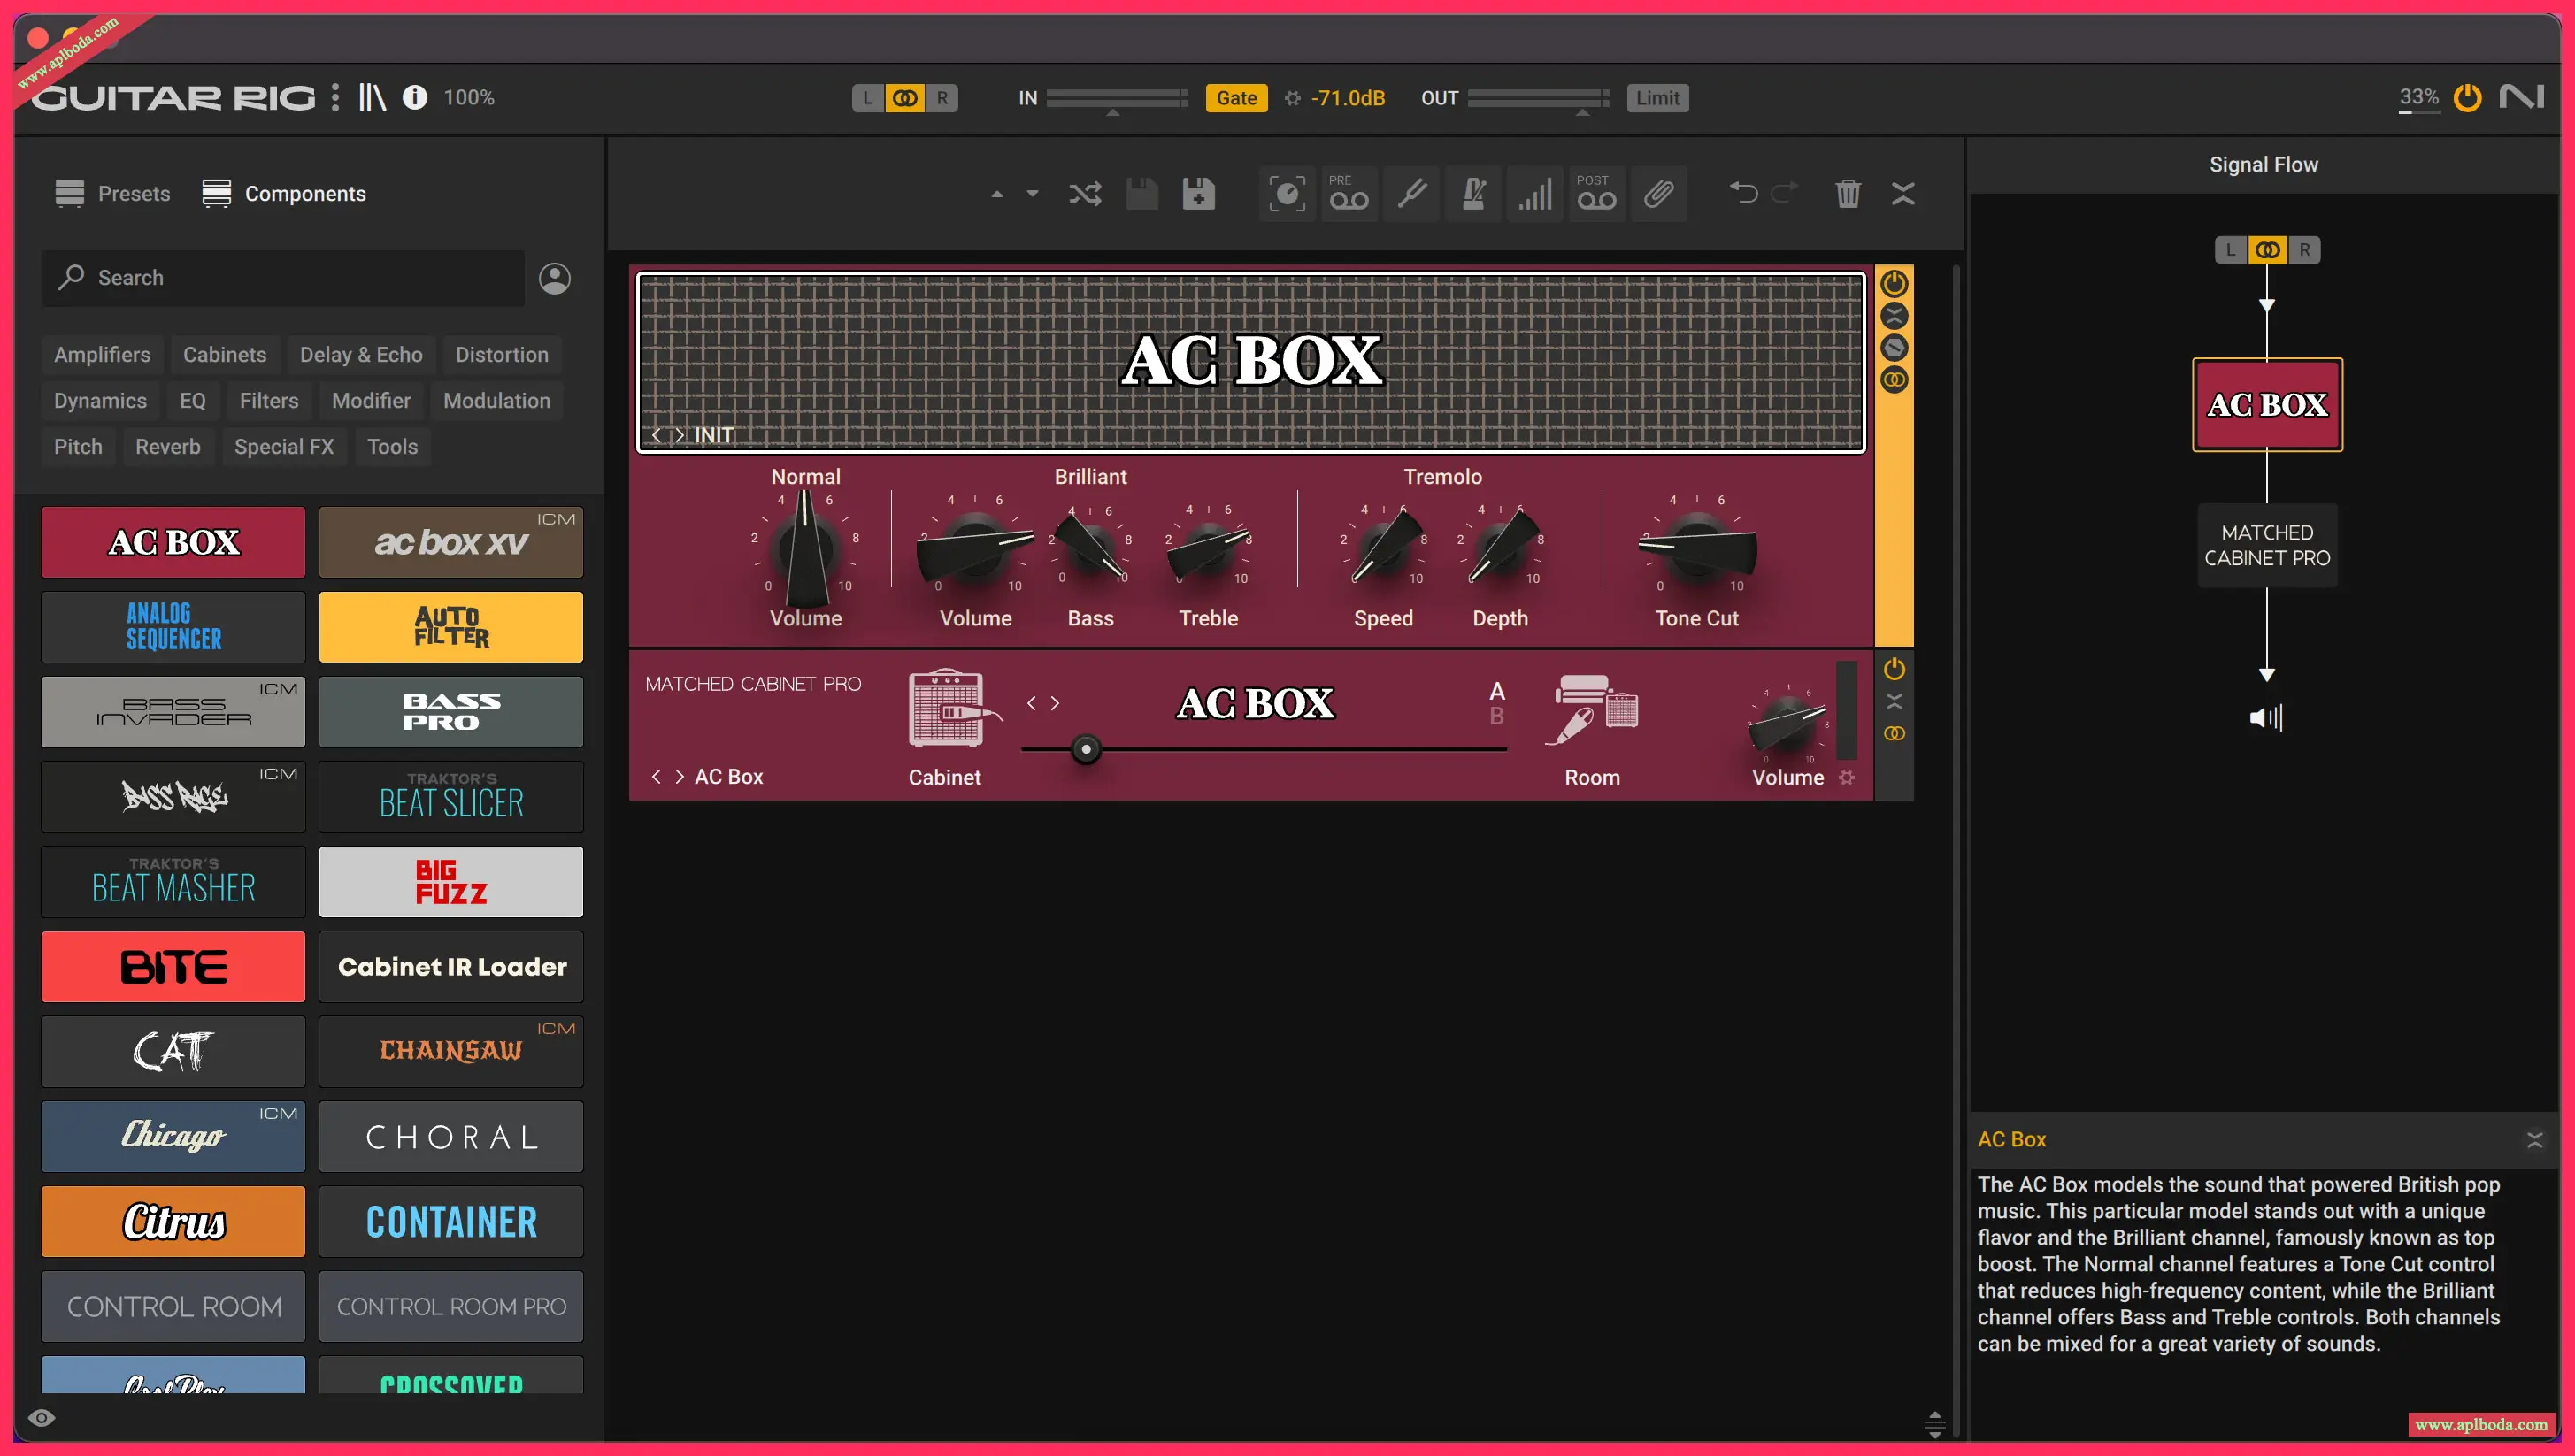Select previous AC Box INIT preset
This screenshot has height=1456, width=2575.
[x=657, y=435]
